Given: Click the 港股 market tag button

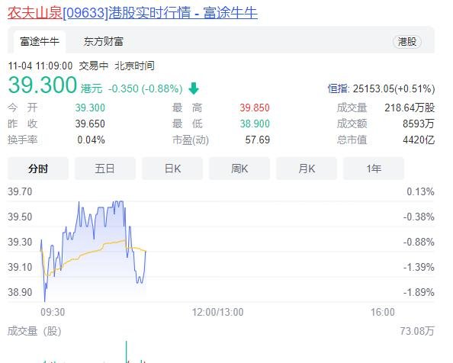Looking at the screenshot, I should pos(407,42).
